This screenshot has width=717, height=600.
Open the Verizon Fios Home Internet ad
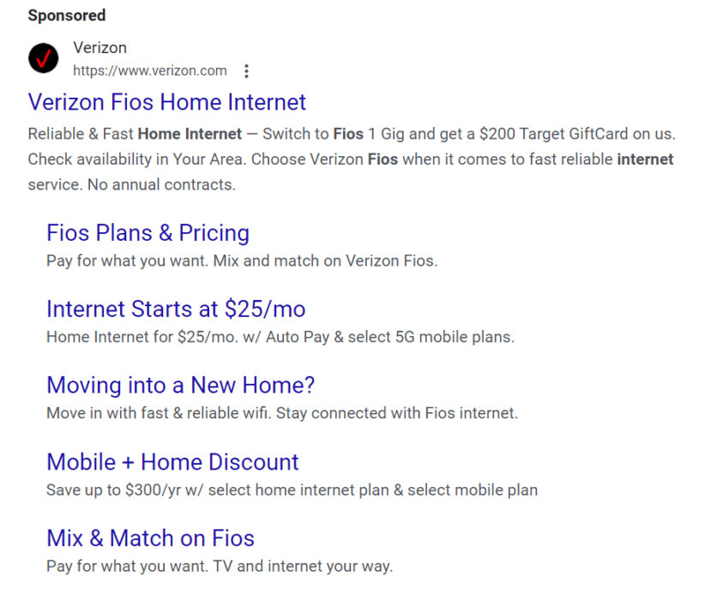click(167, 102)
